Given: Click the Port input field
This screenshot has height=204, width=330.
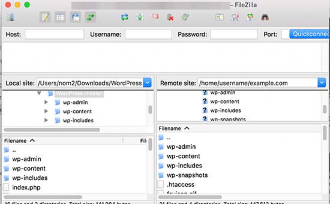Looking at the screenshot, I should (x=286, y=34).
